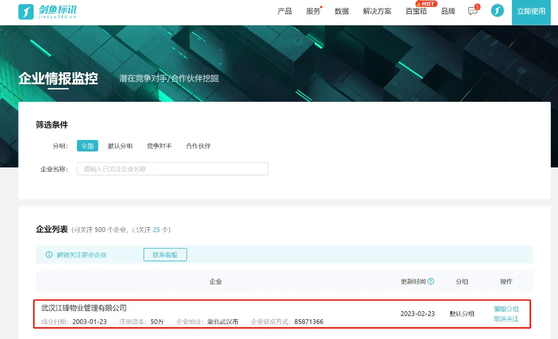The width and height of the screenshot is (558, 339).
Task: Select the 默认分组 group filter
Action: pyautogui.click(x=120, y=146)
